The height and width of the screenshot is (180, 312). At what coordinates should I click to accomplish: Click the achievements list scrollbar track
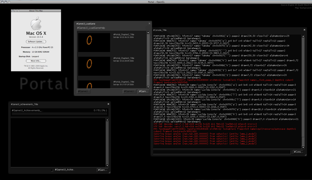coord(107,143)
